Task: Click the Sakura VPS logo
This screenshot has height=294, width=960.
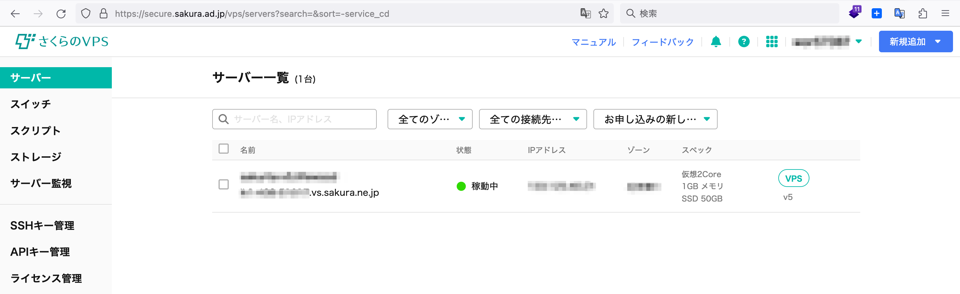Action: point(62,41)
